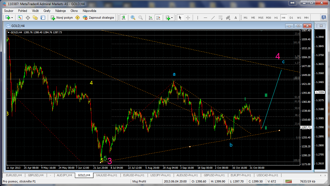Switch to the XAUUSD-Pro,H1 tab
This screenshot has height=186, width=330.
pos(106,175)
